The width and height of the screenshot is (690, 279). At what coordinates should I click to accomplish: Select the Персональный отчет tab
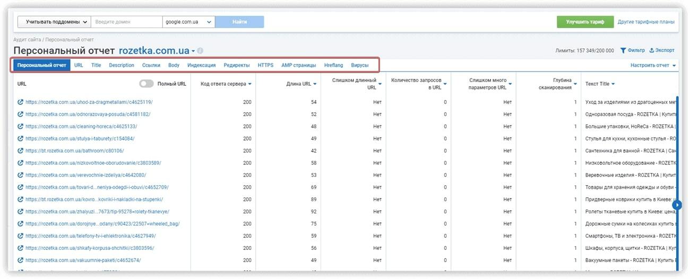(41, 65)
